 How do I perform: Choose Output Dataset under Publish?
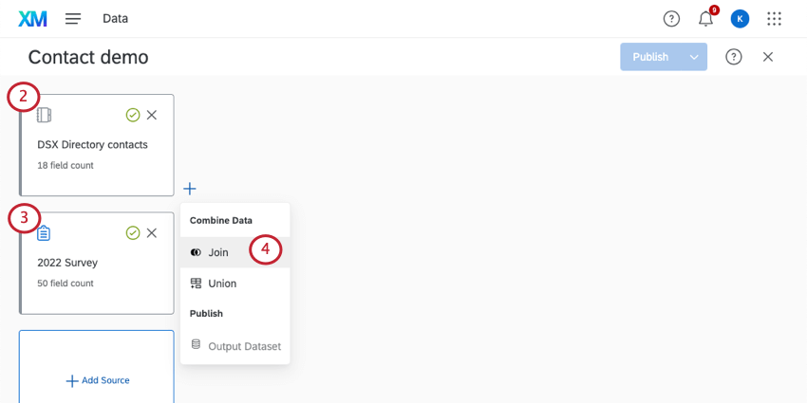pyautogui.click(x=244, y=346)
